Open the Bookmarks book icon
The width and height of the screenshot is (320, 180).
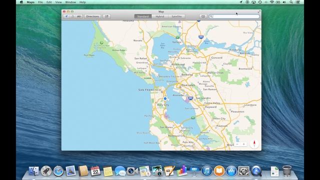(203, 16)
